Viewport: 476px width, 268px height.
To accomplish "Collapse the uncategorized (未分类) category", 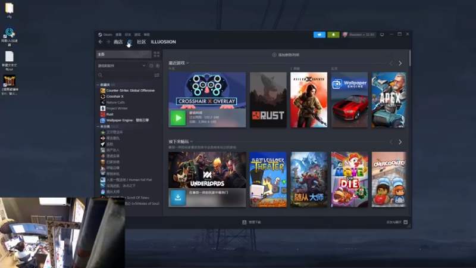I will [x=98, y=126].
